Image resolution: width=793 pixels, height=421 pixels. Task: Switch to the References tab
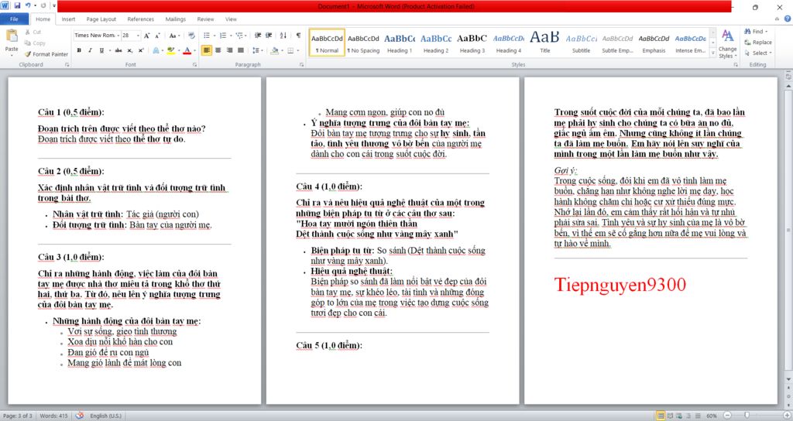pyautogui.click(x=141, y=19)
